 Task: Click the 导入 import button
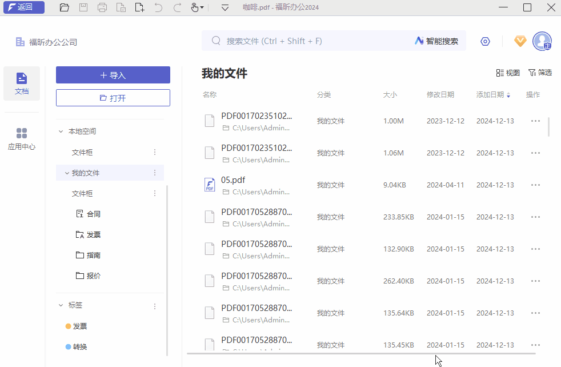[x=113, y=75]
